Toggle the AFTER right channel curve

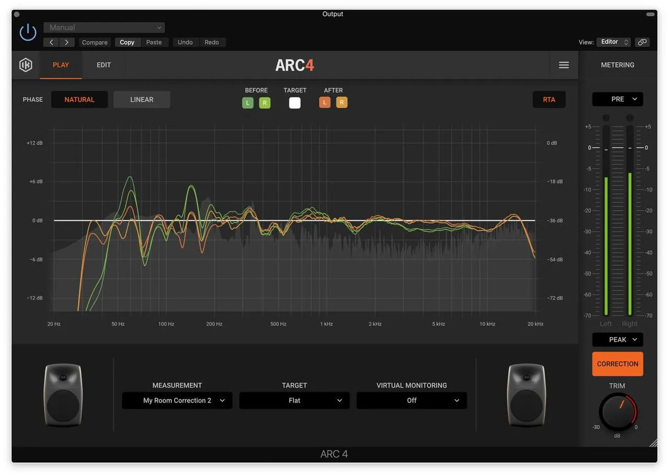pyautogui.click(x=342, y=102)
